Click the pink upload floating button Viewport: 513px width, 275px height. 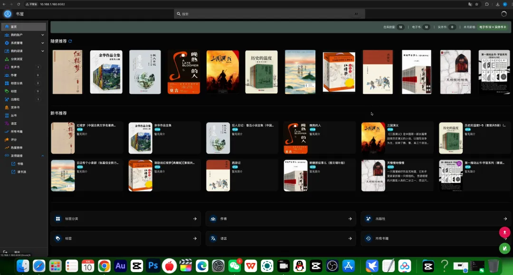(504, 232)
